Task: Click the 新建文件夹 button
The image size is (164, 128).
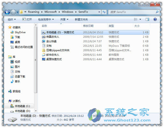Action: tap(81, 19)
